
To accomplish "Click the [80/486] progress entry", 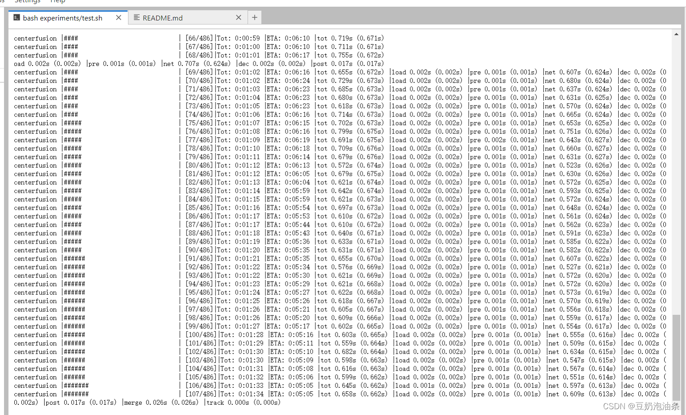I will pos(199,165).
